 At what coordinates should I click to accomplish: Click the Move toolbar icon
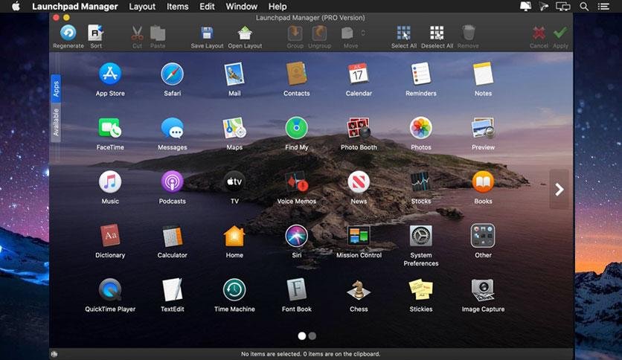[x=347, y=33]
